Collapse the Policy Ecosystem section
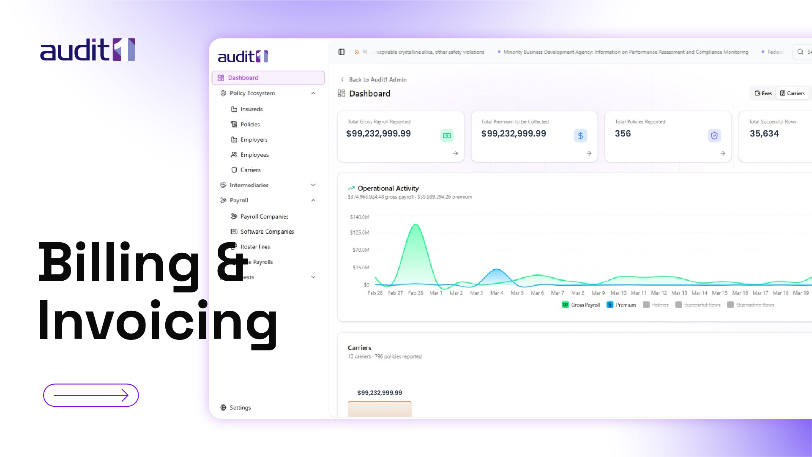The height and width of the screenshot is (457, 812). [313, 93]
